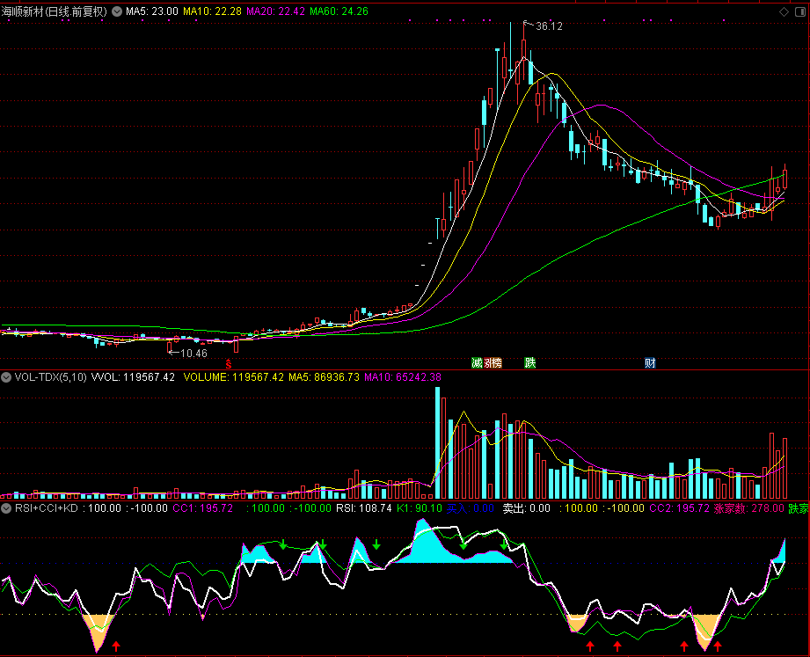
Task: Toggle the VOLUME: 119567.42 label
Action: (232, 376)
